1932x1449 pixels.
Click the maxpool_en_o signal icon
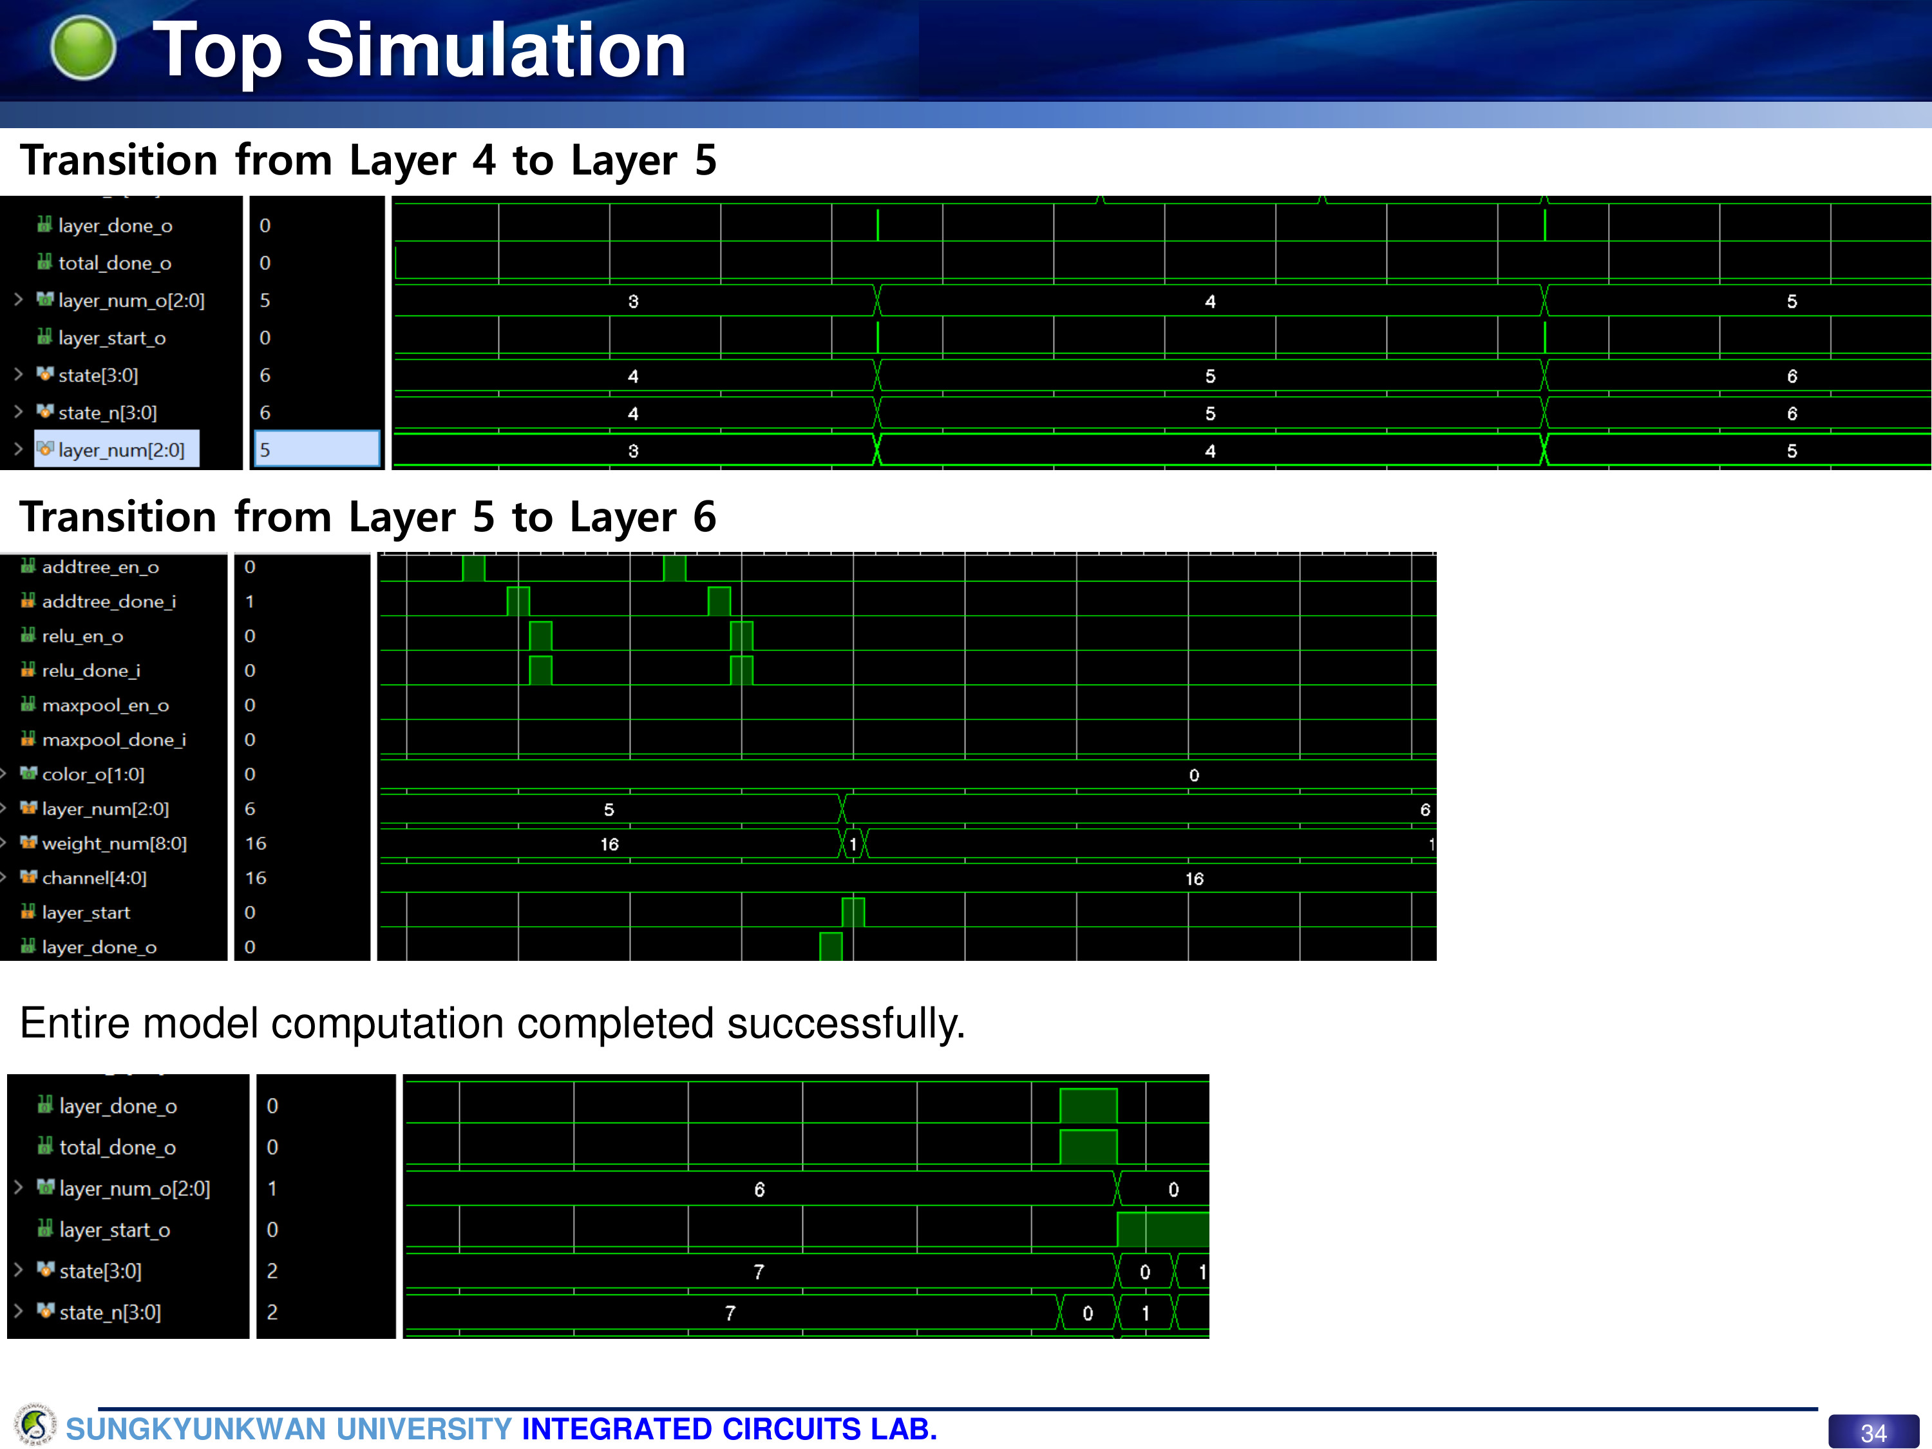pos(28,704)
